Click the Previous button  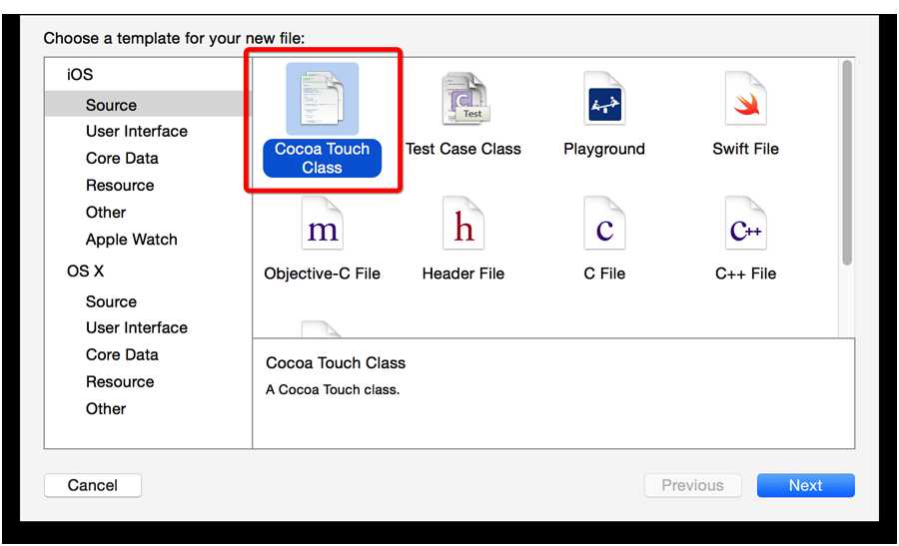click(692, 485)
